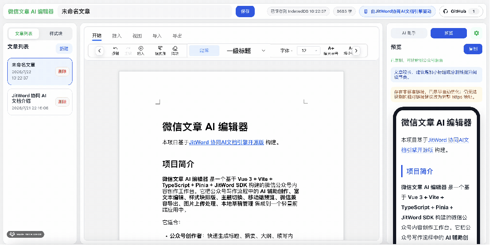The width and height of the screenshot is (490, 245).
Task: Follow the JitWord link in the phone preview
Action: pos(435,145)
